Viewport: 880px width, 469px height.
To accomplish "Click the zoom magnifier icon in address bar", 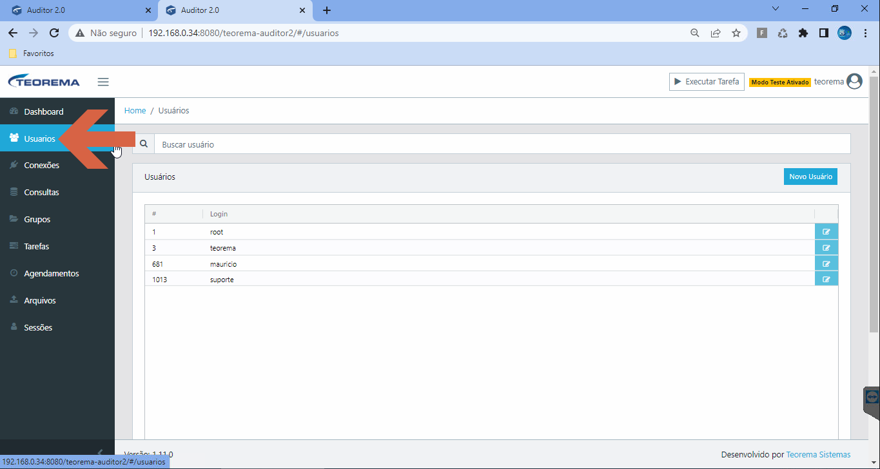I will coord(695,33).
